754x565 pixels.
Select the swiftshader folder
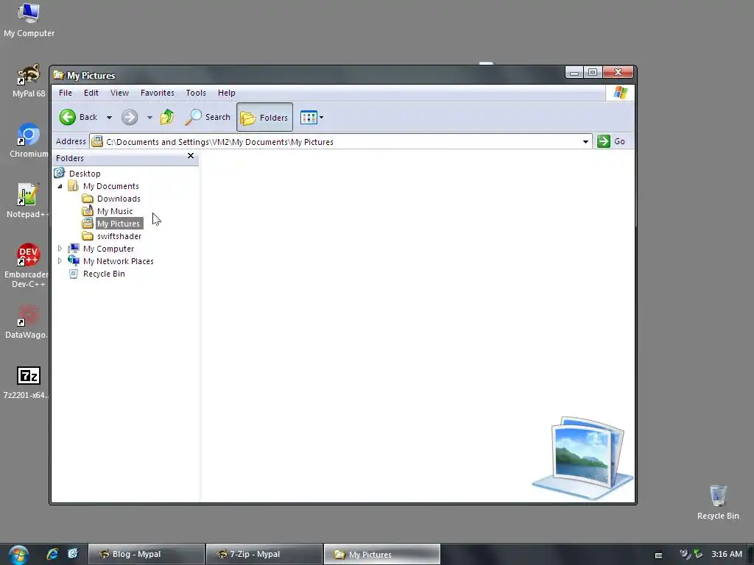point(119,236)
